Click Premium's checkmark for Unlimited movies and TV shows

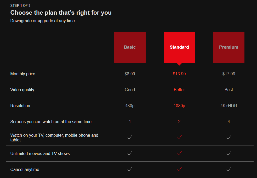[x=229, y=153]
